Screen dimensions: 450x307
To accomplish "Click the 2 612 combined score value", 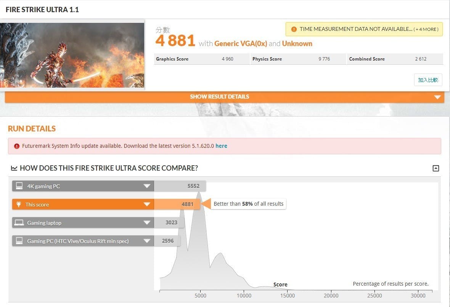I will tap(421, 59).
